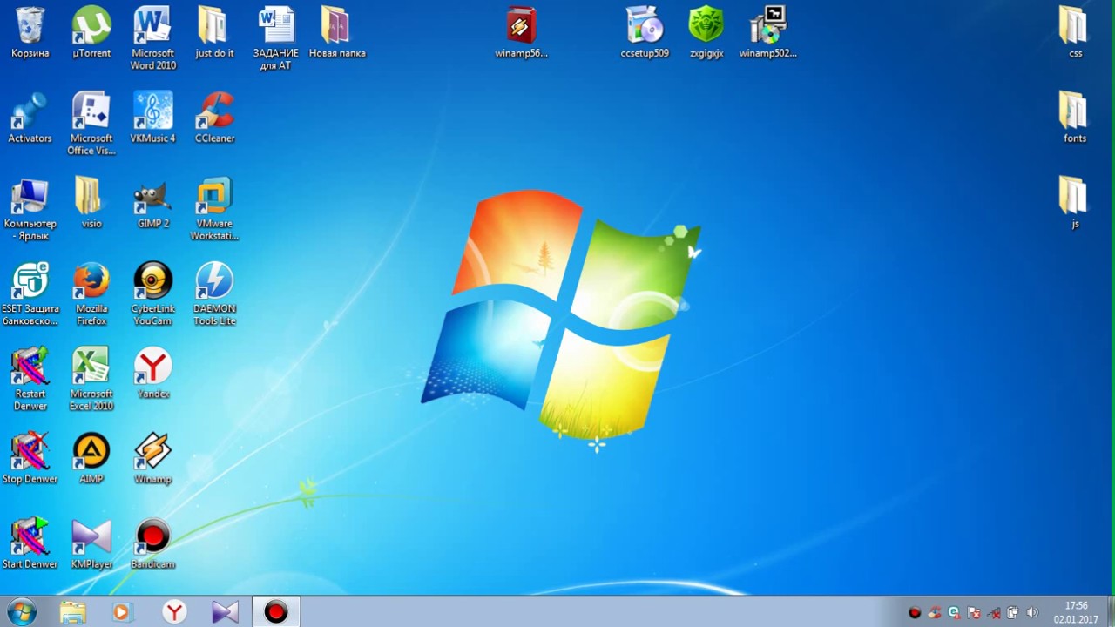This screenshot has height=627, width=1115.
Task: Open the ESET icon in system tray
Action: point(954,613)
